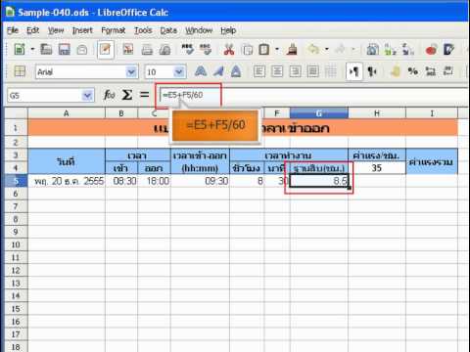Open the View menu

(x=56, y=30)
